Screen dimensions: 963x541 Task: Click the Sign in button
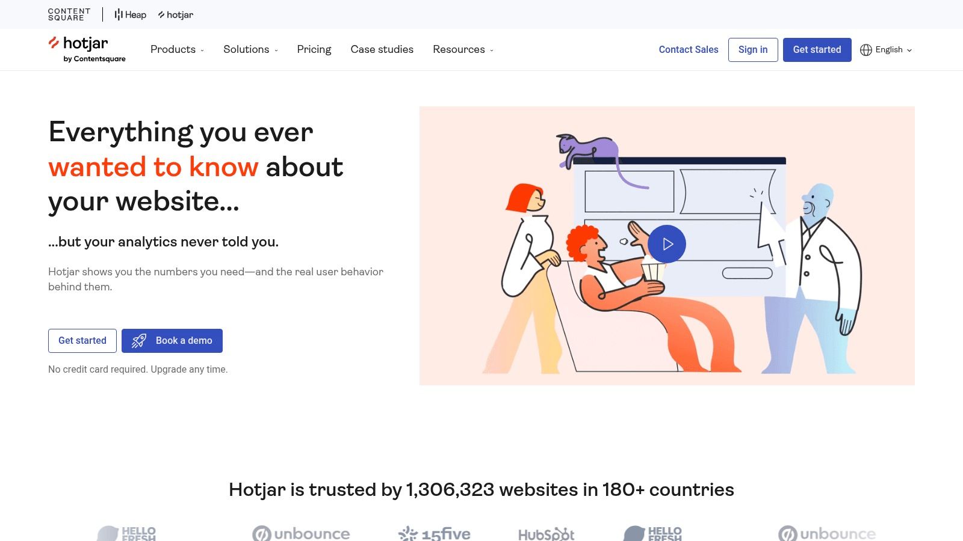click(753, 50)
